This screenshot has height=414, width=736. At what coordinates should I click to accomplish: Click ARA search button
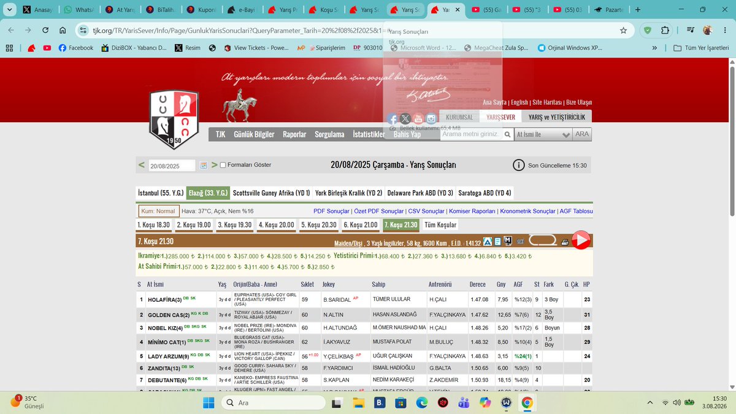pos(582,134)
